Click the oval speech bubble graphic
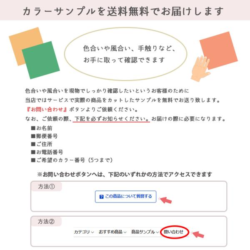Viewport: 250px width, 250px height. (x=125, y=54)
